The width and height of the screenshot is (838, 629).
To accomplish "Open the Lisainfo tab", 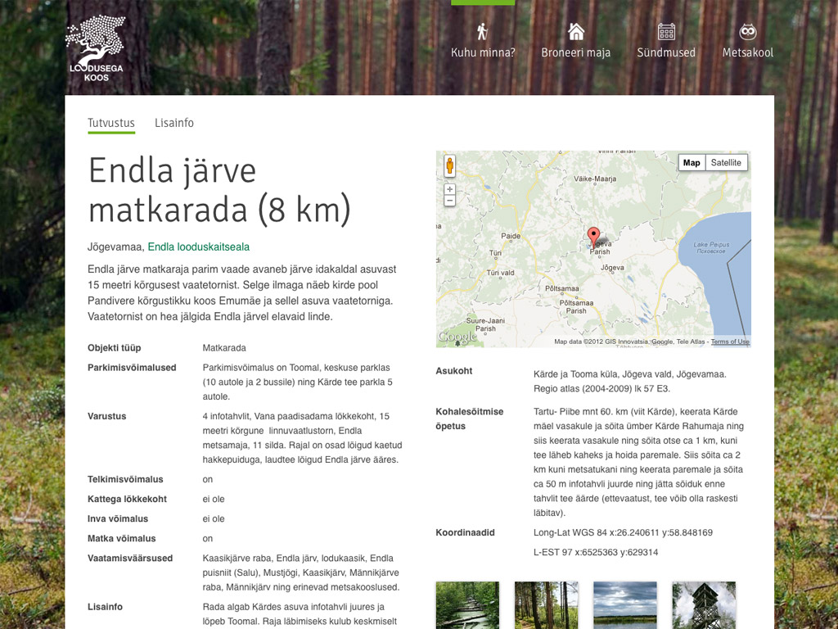I will pyautogui.click(x=174, y=123).
